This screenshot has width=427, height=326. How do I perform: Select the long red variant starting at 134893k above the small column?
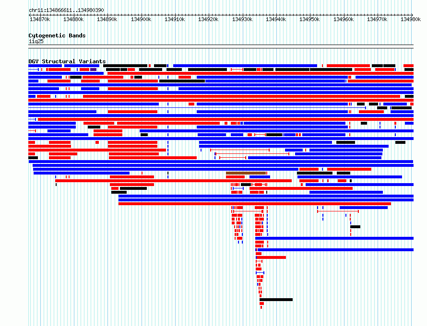click(x=255, y=204)
